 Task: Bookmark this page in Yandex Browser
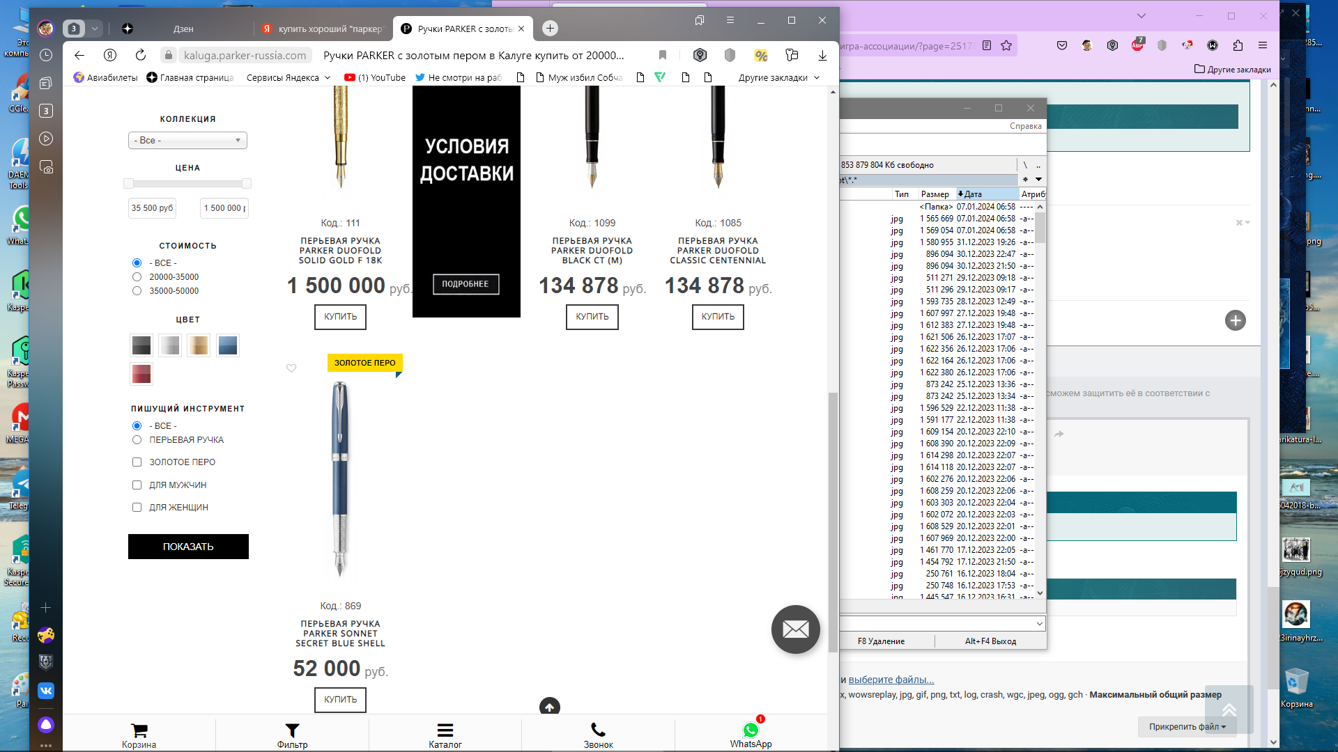pos(663,55)
